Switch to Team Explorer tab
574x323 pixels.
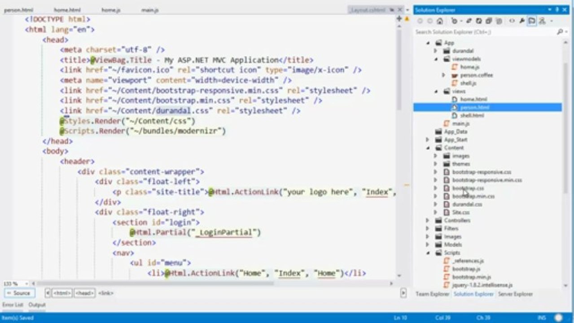pos(432,294)
